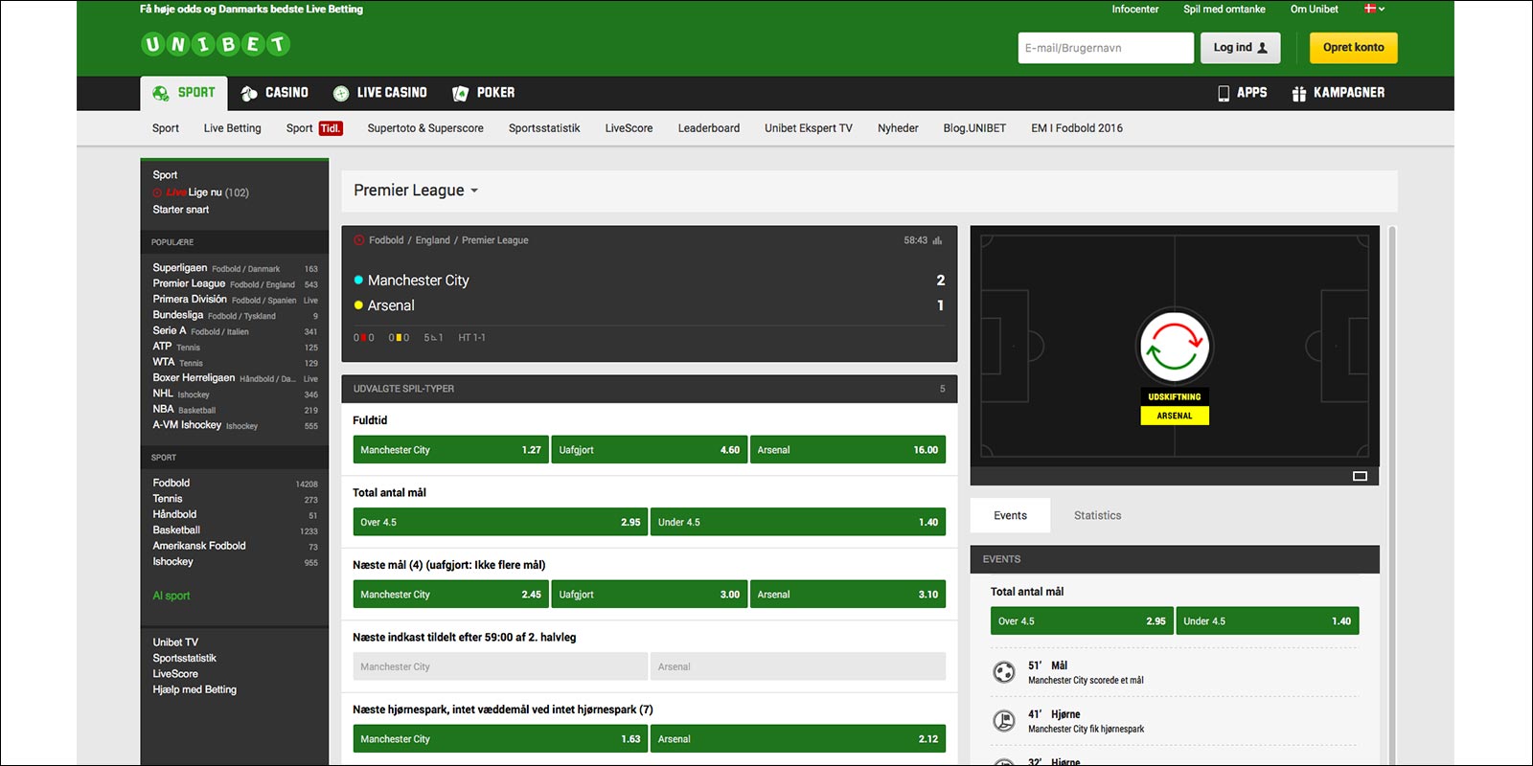Click the match statistics bar-chart icon
The image size is (1533, 766).
937,240
